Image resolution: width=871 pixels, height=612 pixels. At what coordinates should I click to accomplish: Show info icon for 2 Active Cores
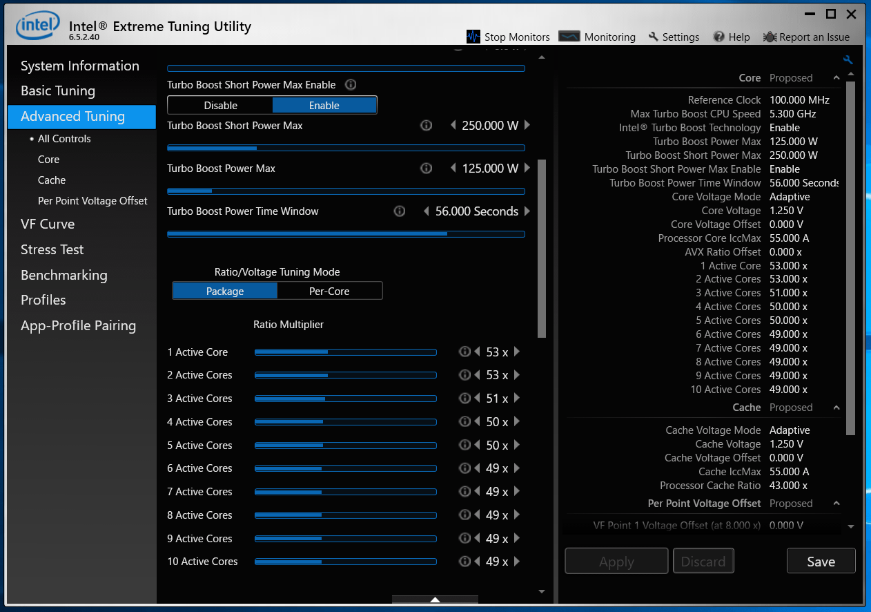[465, 375]
